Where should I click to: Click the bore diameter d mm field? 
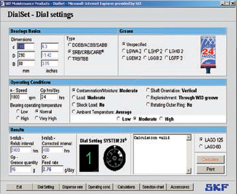(x=26, y=47)
